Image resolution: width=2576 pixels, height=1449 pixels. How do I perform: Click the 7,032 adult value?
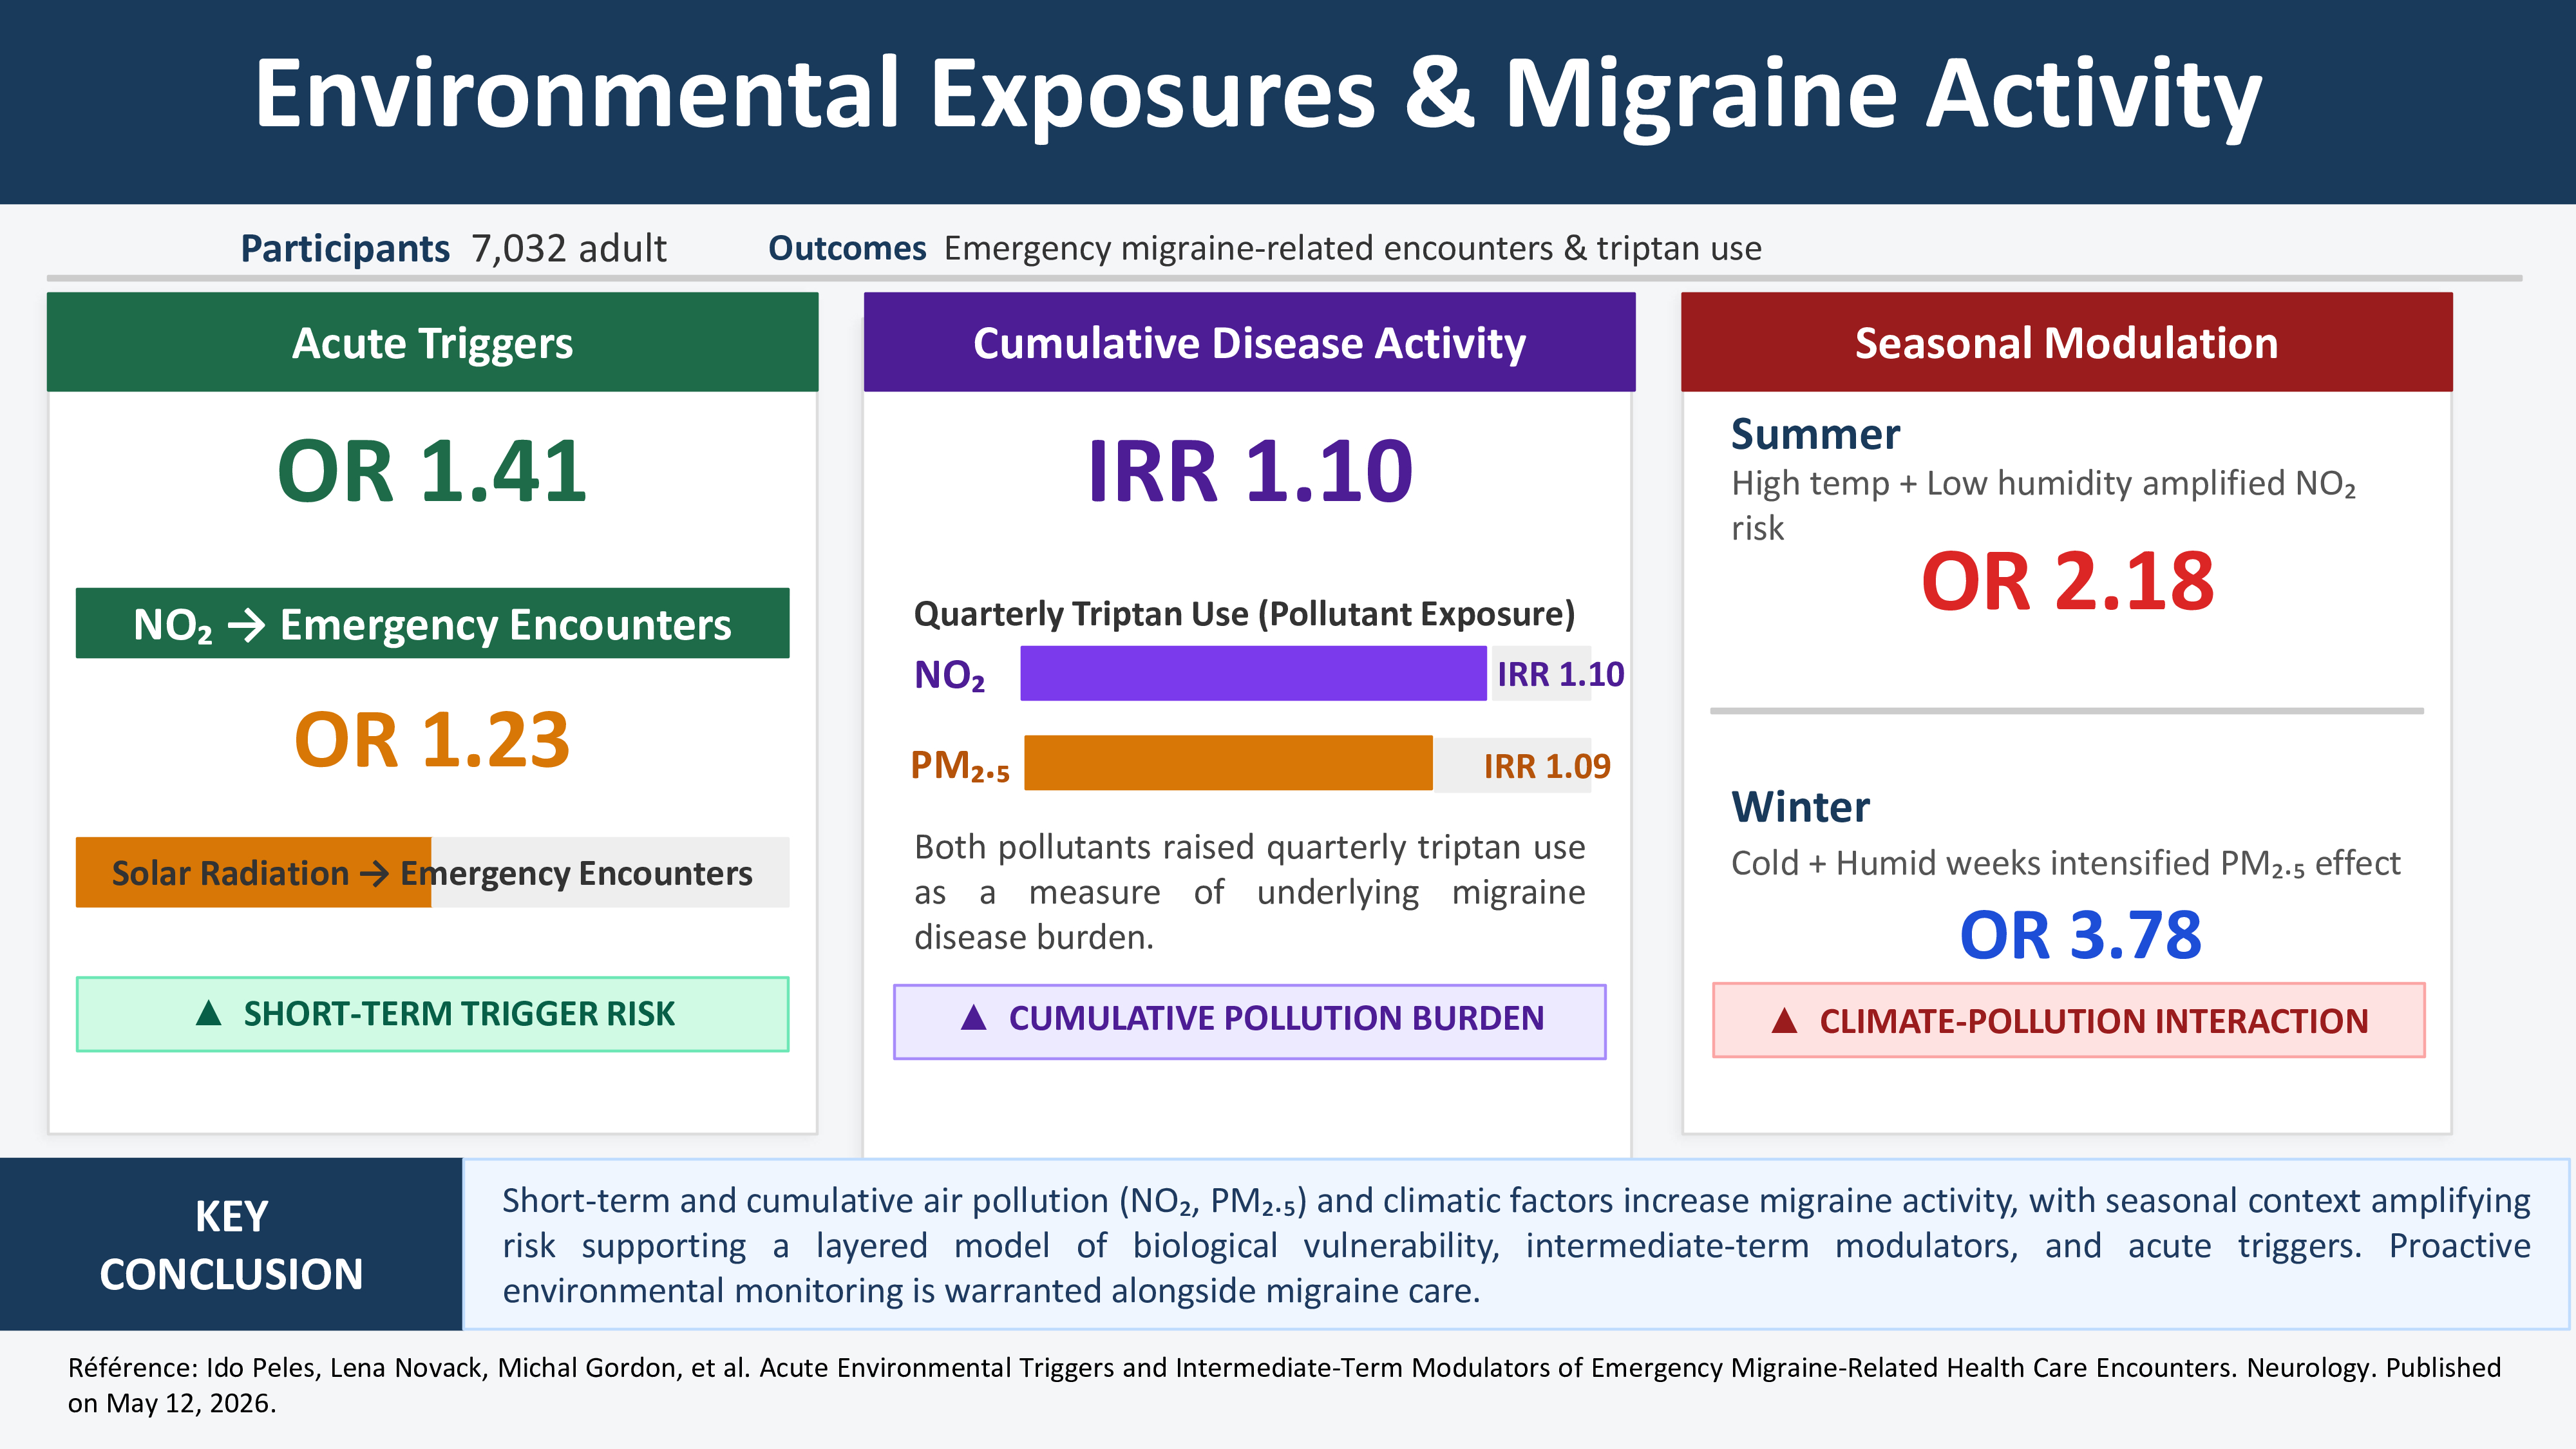pyautogui.click(x=568, y=248)
